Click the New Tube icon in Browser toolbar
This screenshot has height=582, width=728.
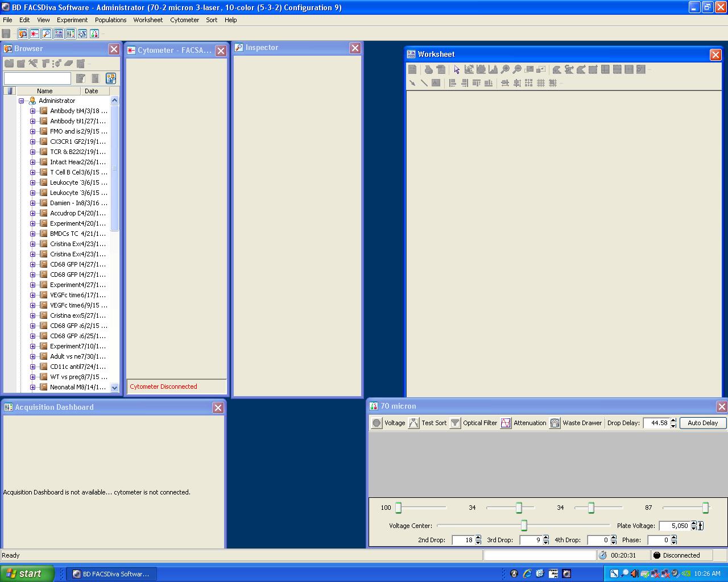[45, 63]
